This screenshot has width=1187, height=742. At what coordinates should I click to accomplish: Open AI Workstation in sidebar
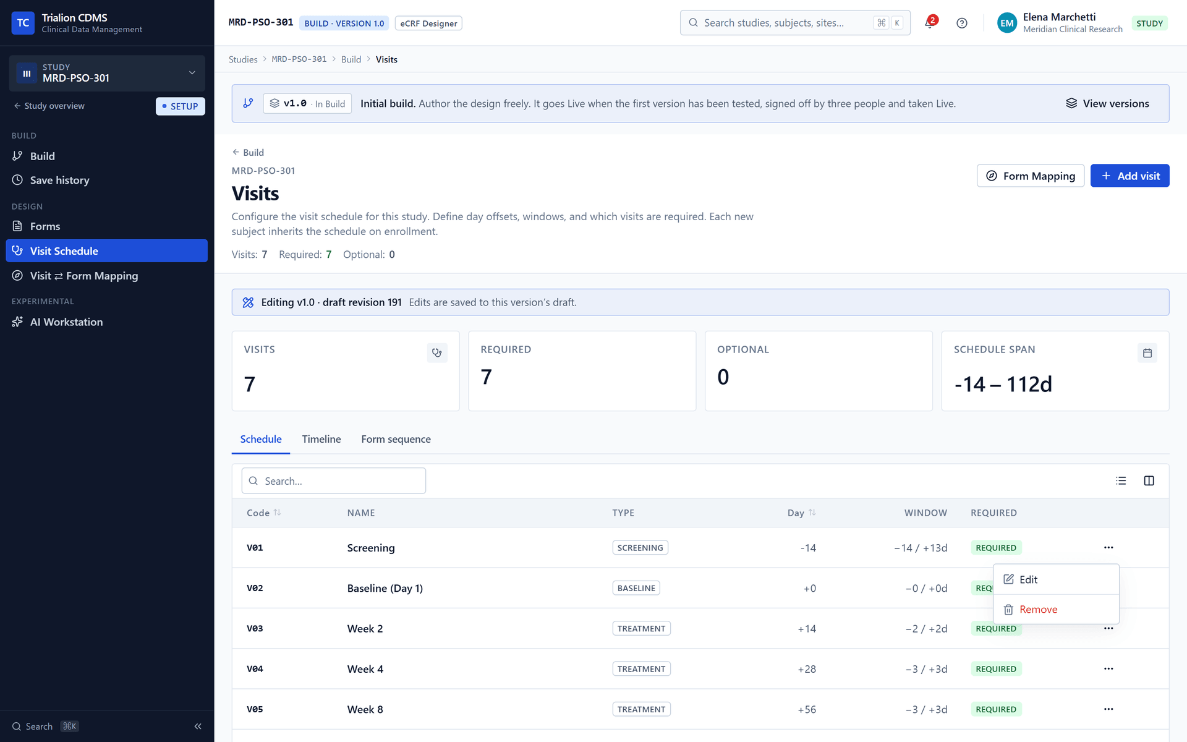pyautogui.click(x=106, y=322)
